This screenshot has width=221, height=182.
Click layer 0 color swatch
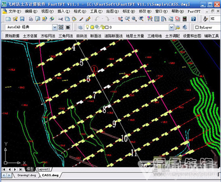coord(107,27)
